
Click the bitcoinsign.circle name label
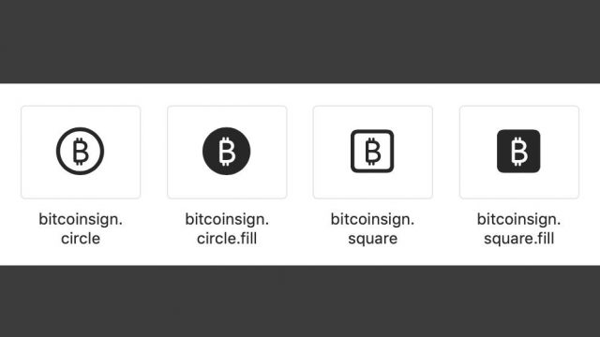tap(81, 228)
